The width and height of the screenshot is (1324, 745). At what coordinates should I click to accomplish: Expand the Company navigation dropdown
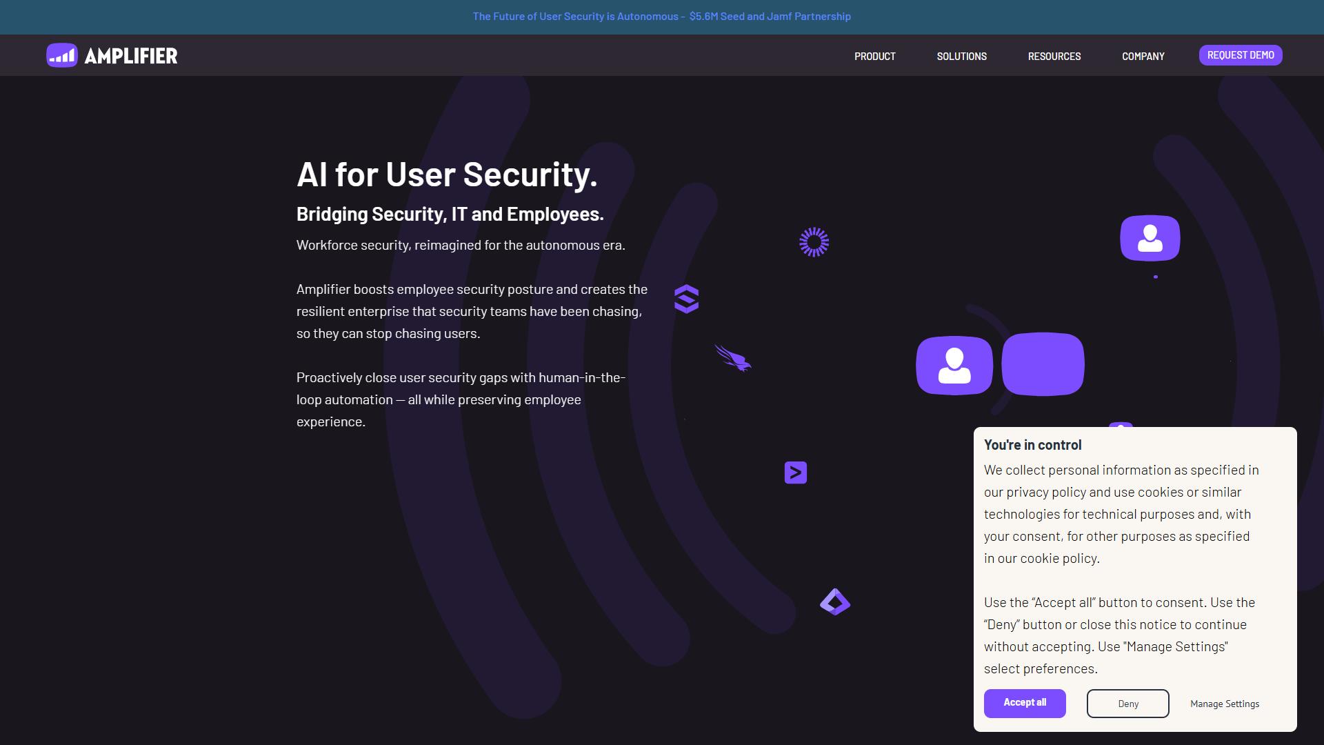pyautogui.click(x=1143, y=56)
